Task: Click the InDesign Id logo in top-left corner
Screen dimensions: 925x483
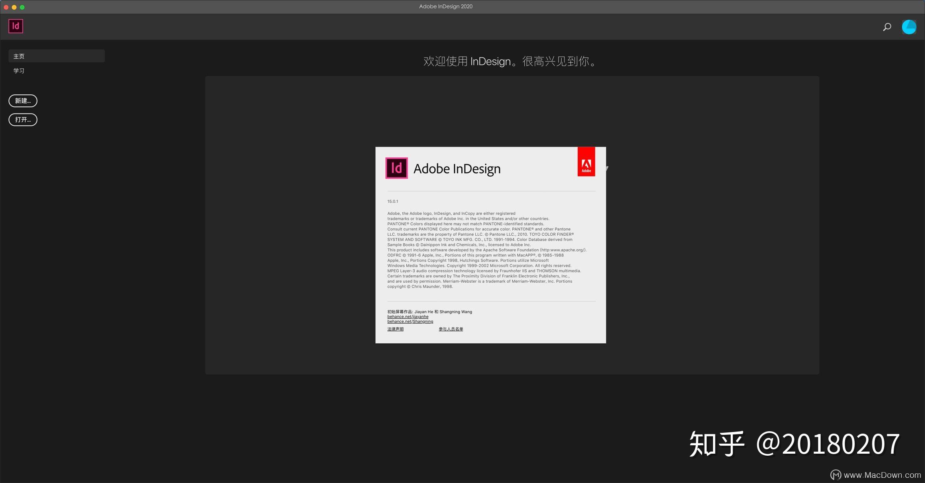Action: click(x=16, y=26)
